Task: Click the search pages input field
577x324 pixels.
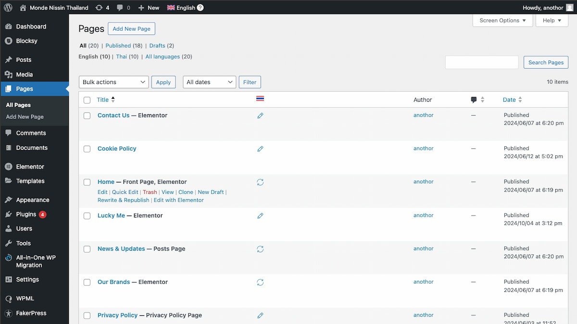Action: point(482,62)
